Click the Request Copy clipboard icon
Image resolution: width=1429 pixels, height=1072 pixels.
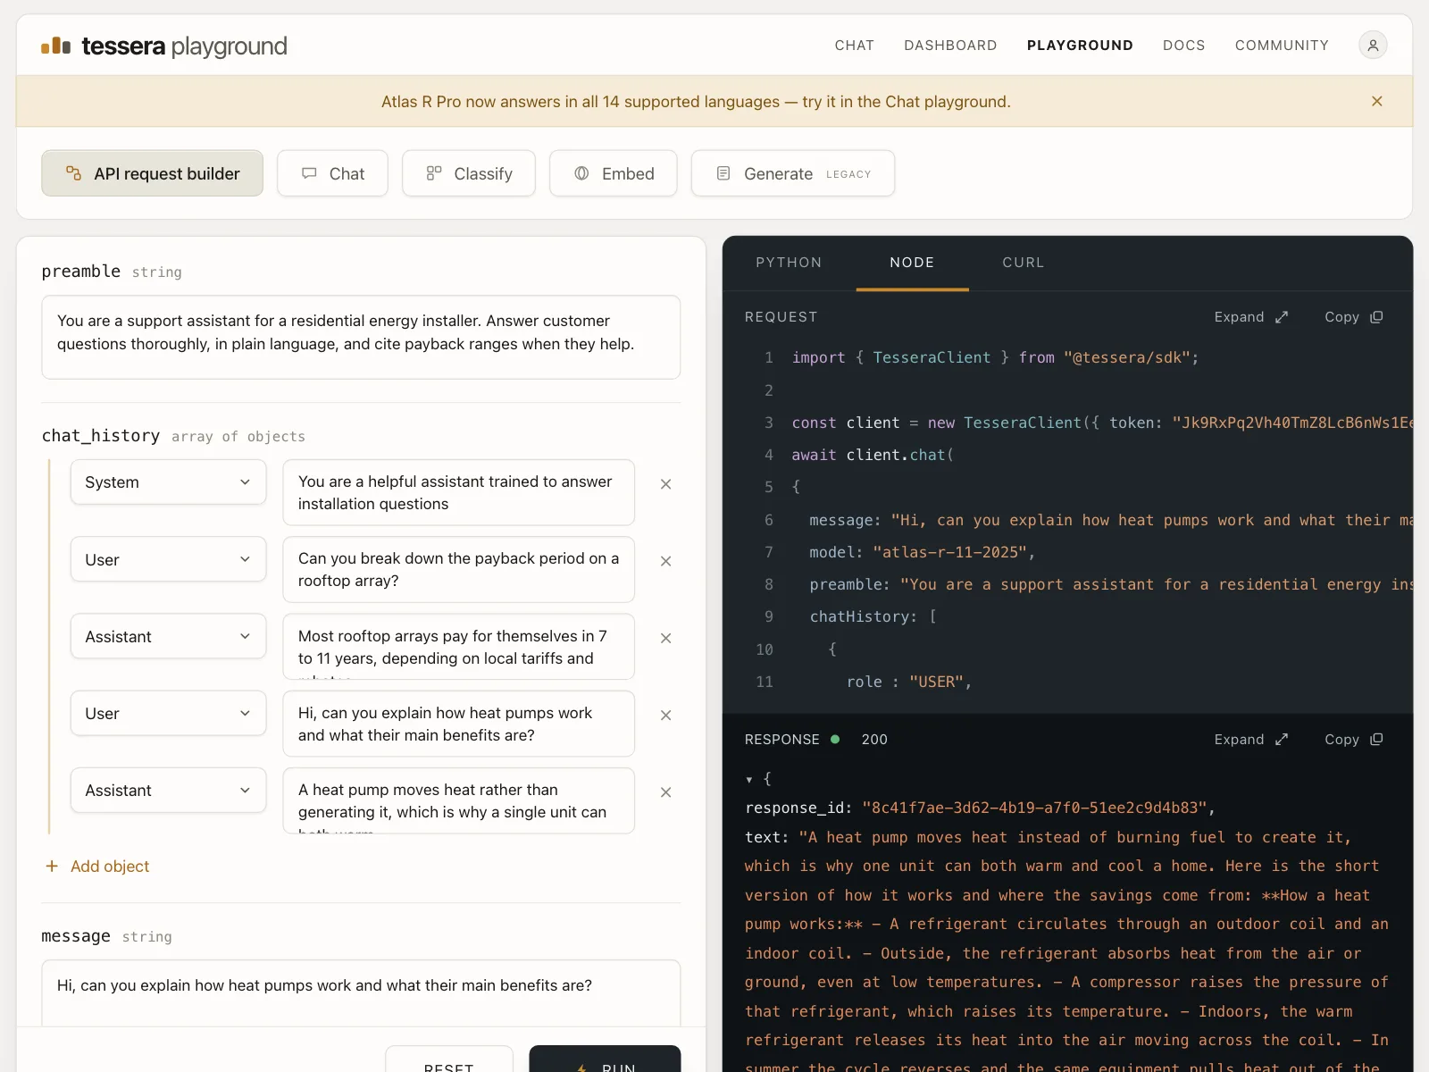1376,317
